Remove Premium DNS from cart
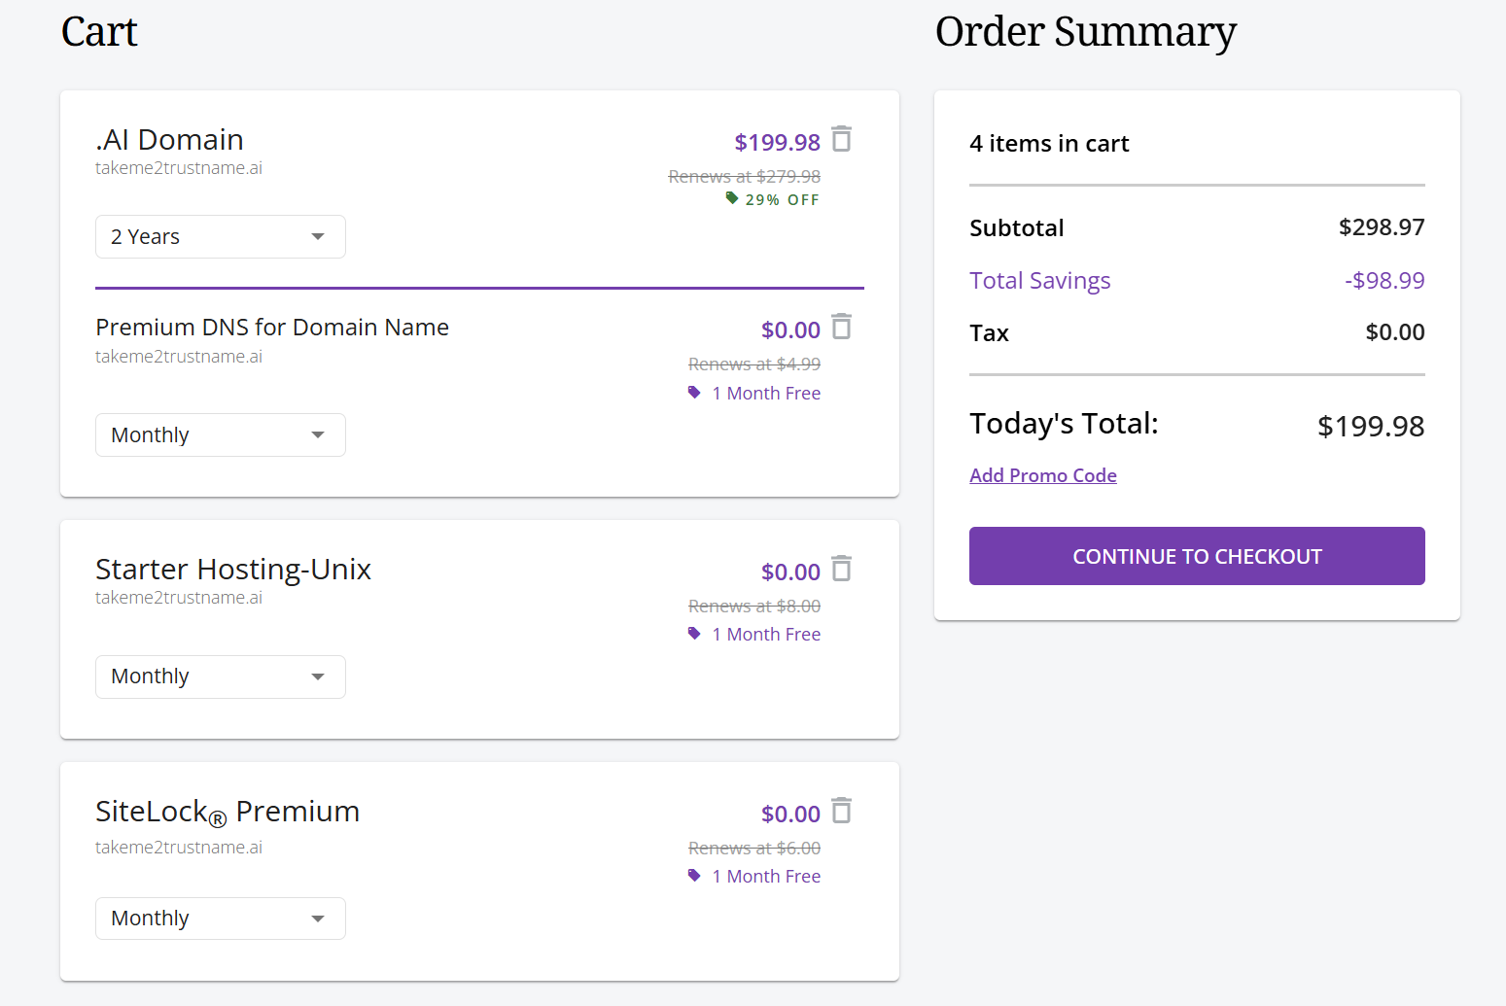1506x1006 pixels. (842, 327)
